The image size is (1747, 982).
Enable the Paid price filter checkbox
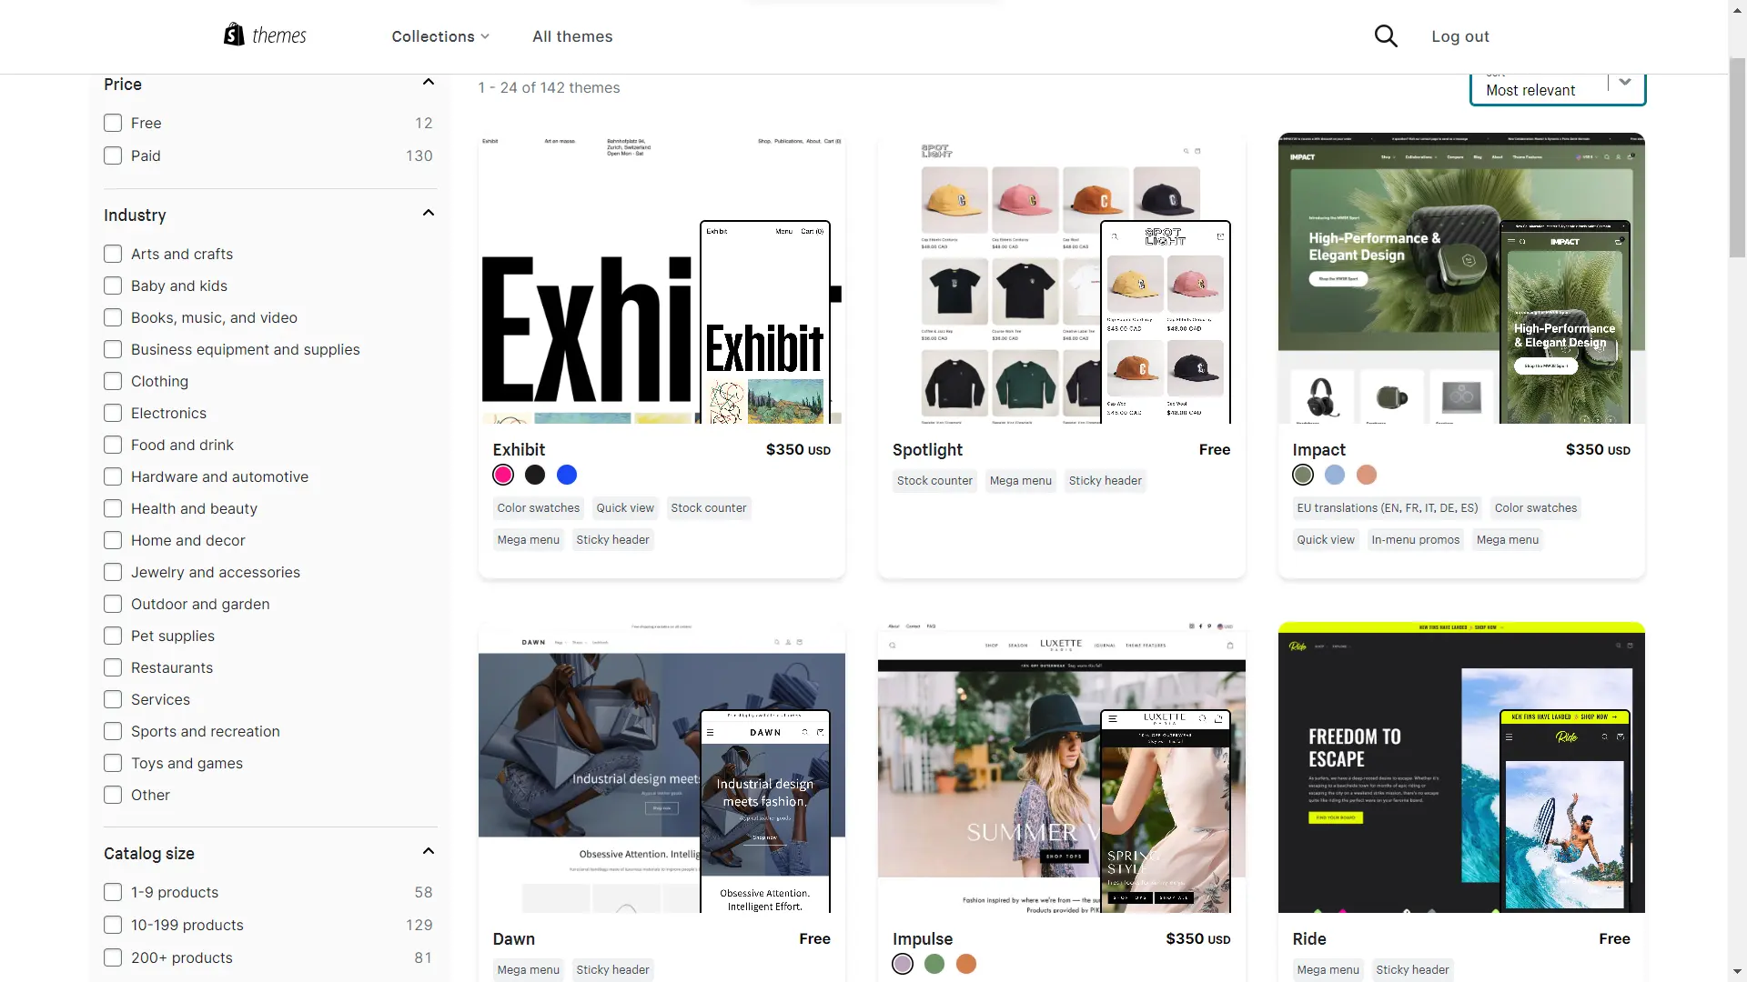pos(112,155)
